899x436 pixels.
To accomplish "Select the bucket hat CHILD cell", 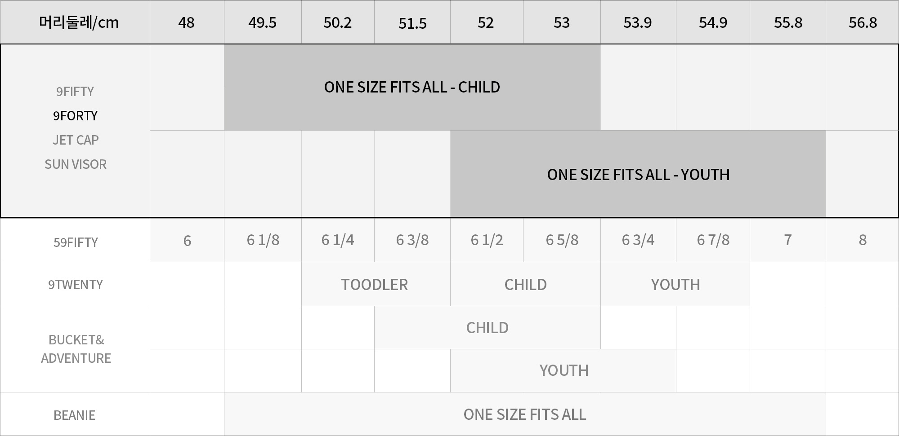I will pos(487,328).
